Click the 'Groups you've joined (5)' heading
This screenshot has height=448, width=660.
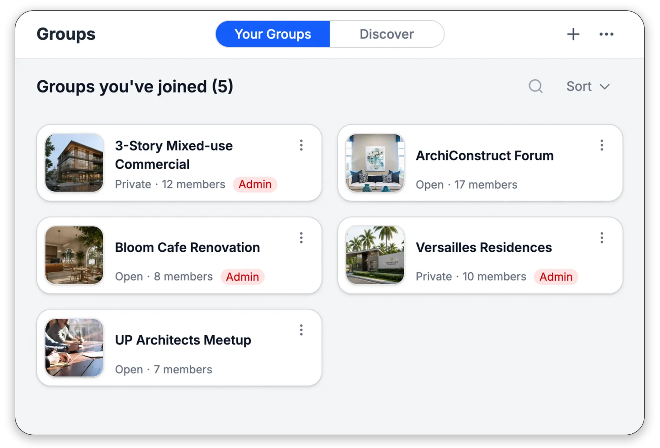tap(135, 86)
